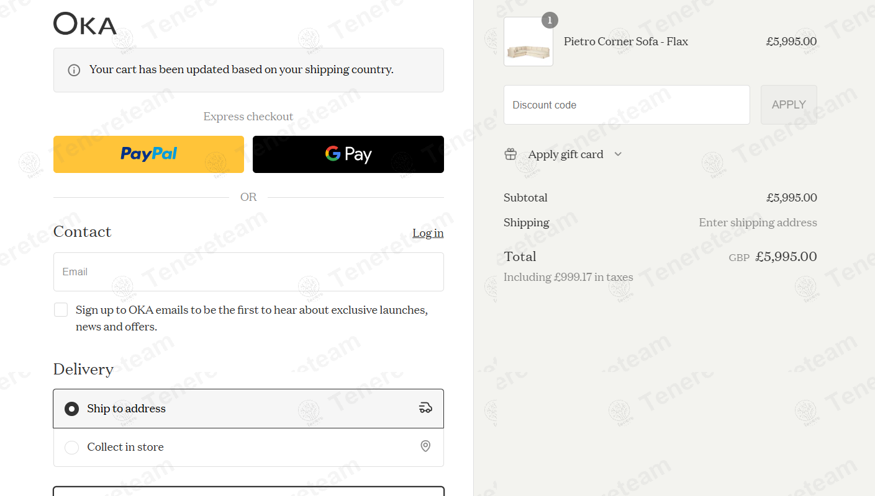The image size is (875, 496).
Task: Click the info icon in cart notice
Action: pyautogui.click(x=74, y=70)
